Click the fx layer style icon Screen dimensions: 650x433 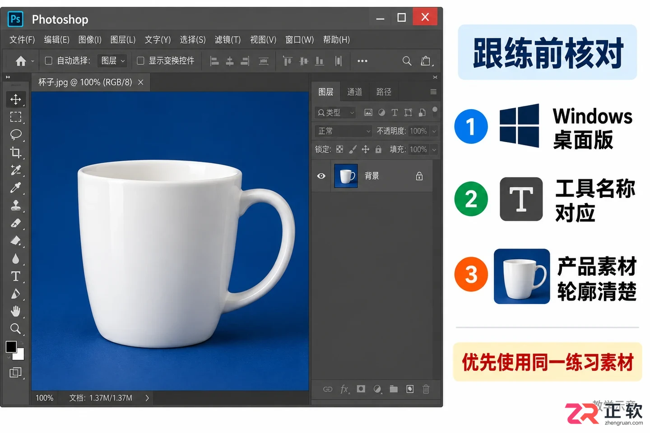pos(344,389)
